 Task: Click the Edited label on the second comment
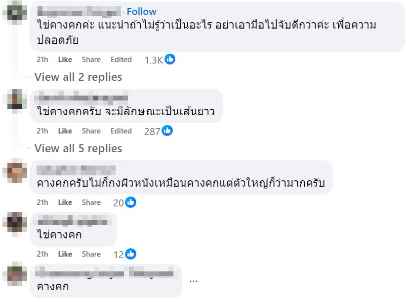pyautogui.click(x=121, y=131)
